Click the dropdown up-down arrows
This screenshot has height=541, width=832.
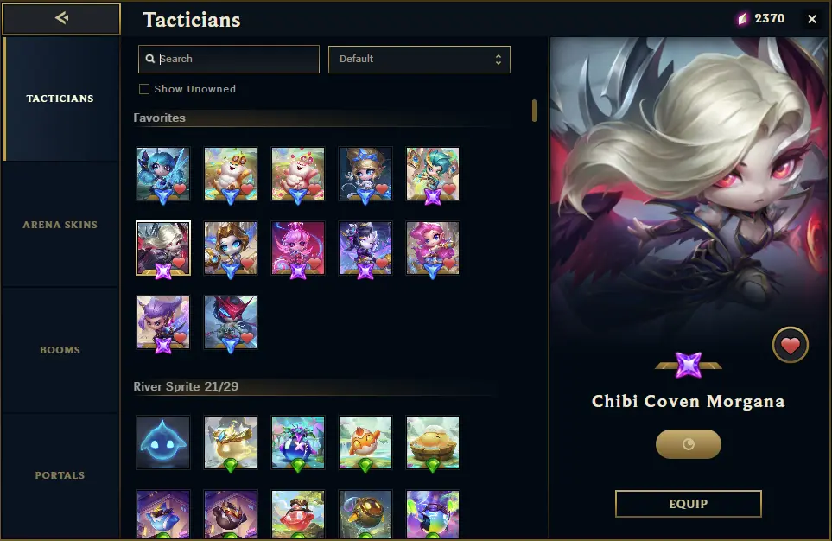[498, 59]
